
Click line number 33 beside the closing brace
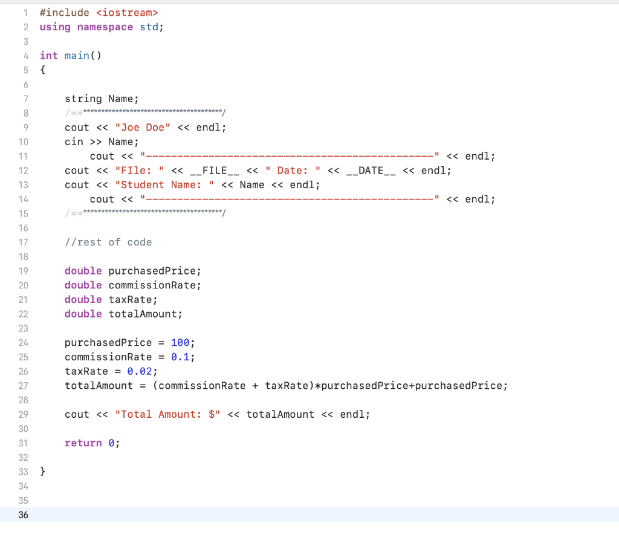pyautogui.click(x=23, y=471)
